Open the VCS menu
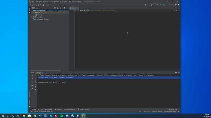The height and width of the screenshot is (118, 211). click(70, 2)
